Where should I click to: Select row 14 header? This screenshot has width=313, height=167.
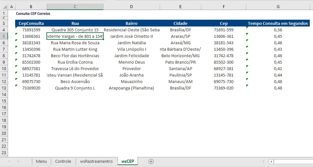4,94
